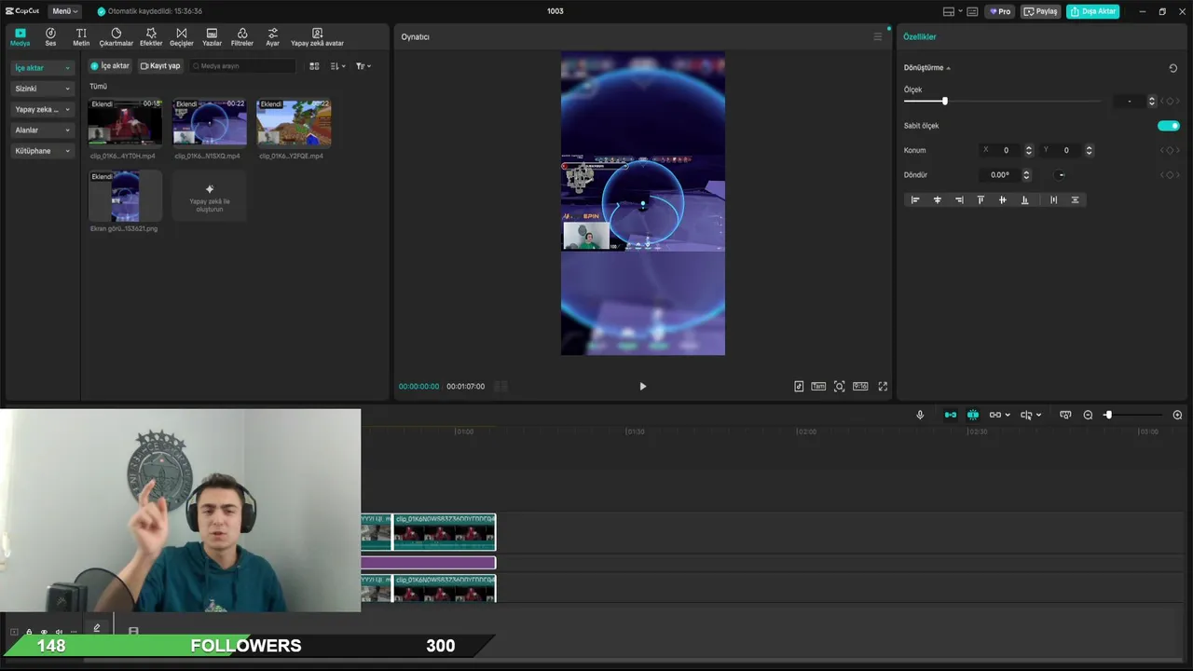The image size is (1193, 671).
Task: Open the Ses audio tab
Action: point(50,37)
